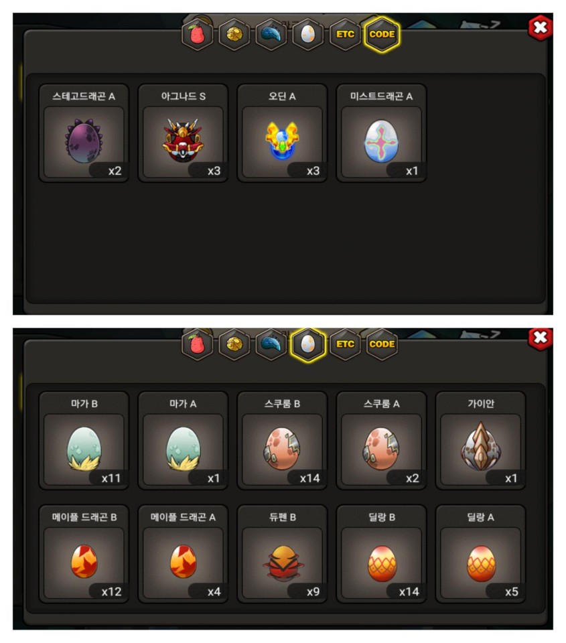This screenshot has width=566, height=643.
Task: Select the 딜랑 A egg
Action: [x=481, y=555]
